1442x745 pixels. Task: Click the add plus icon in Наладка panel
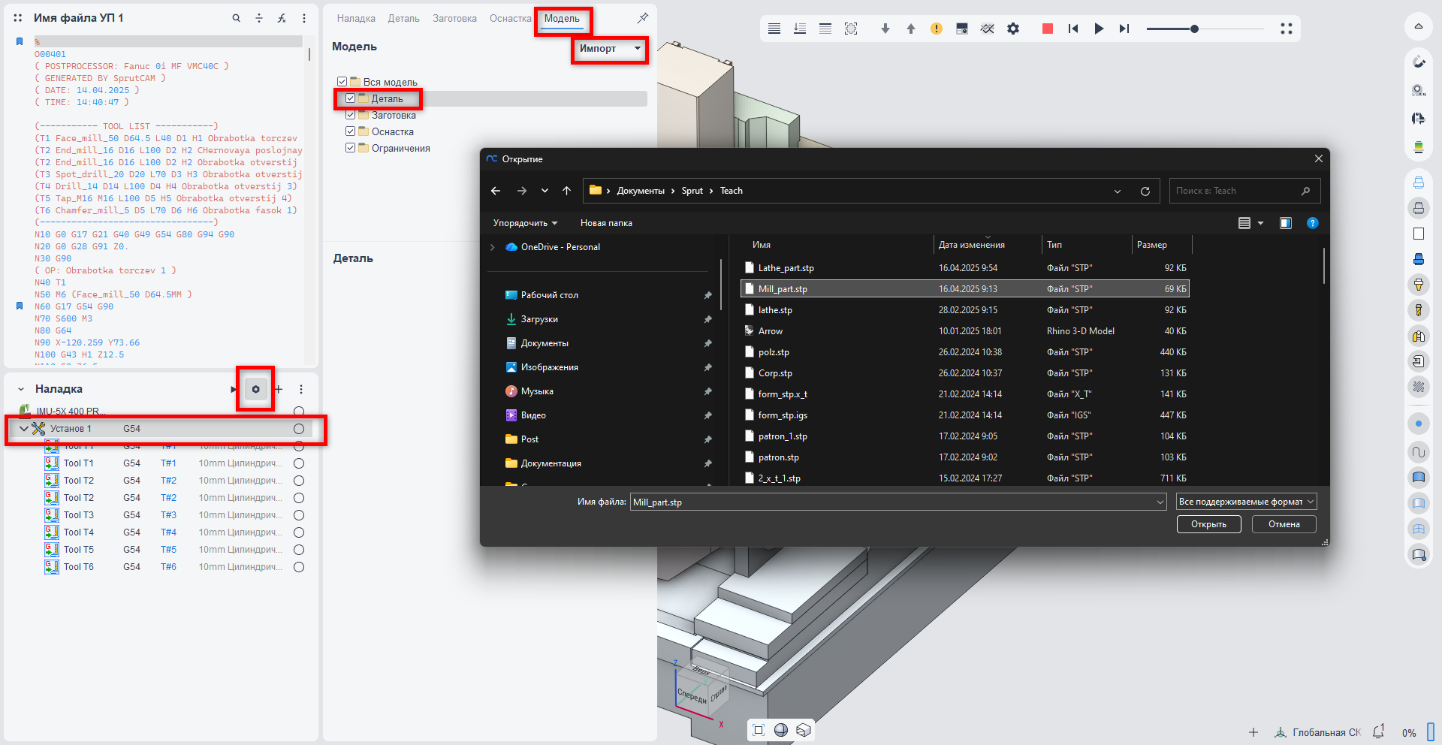pos(279,389)
